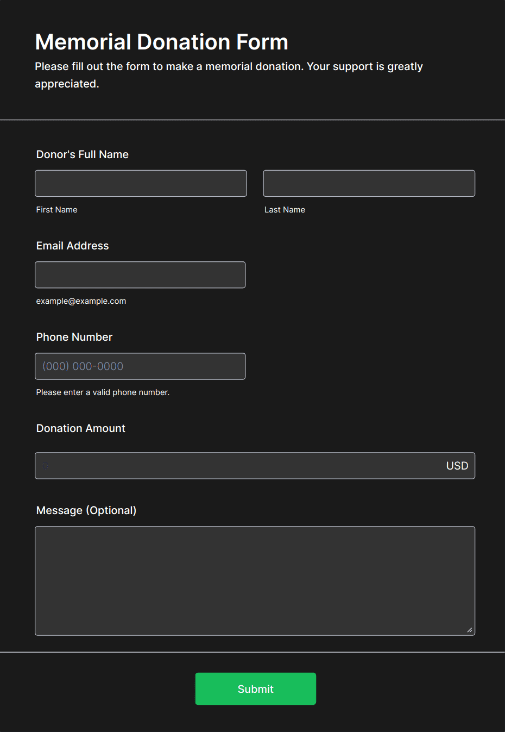
Task: Click the Donation Amount input box
Action: (x=239, y=466)
